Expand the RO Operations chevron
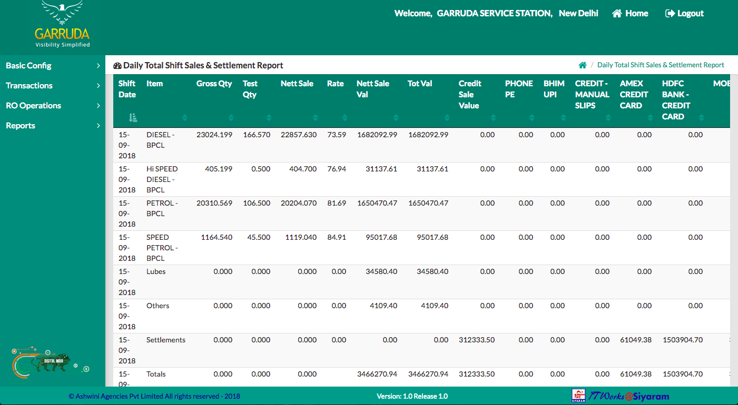 [x=98, y=106]
